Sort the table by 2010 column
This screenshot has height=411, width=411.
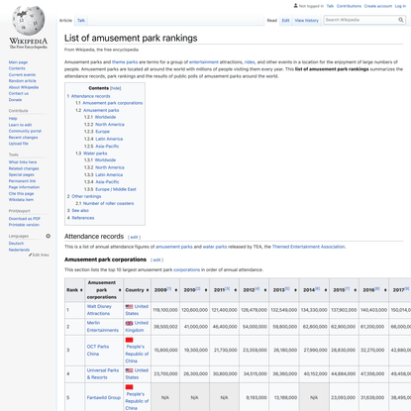[x=206, y=290]
